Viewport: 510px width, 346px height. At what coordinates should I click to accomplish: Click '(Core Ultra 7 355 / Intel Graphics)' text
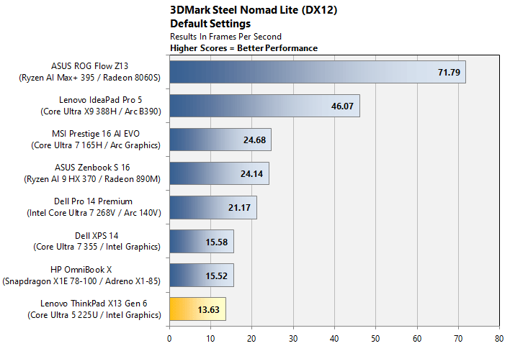97,247
